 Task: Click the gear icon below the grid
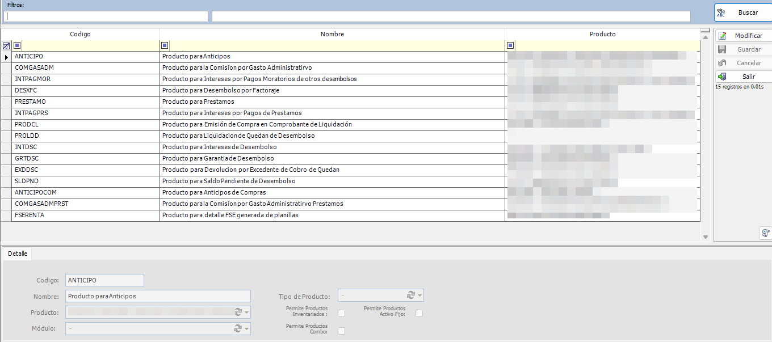point(765,233)
